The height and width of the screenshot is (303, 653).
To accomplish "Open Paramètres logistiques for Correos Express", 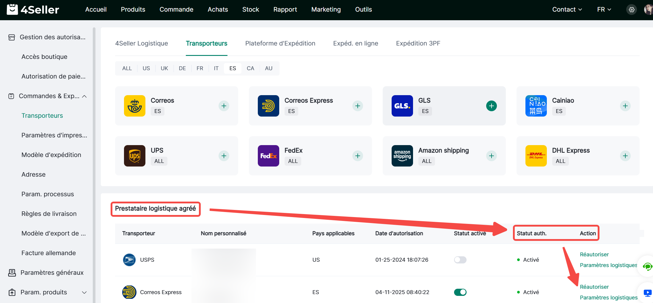I will coord(608,298).
